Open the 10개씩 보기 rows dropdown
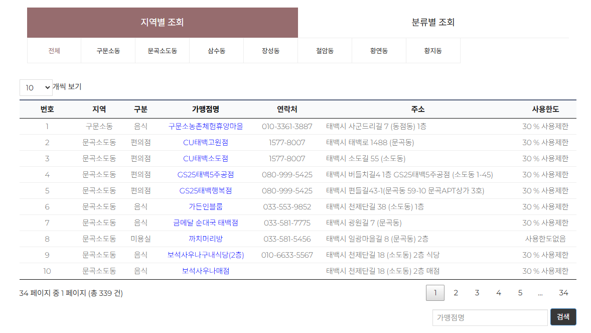591x333 pixels. coord(36,87)
